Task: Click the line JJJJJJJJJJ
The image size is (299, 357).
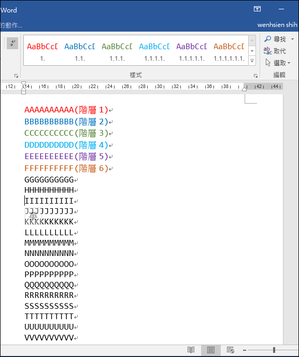Action: click(49, 211)
